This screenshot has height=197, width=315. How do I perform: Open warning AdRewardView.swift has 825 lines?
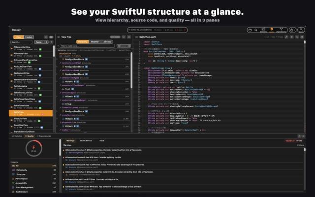tap(183, 181)
